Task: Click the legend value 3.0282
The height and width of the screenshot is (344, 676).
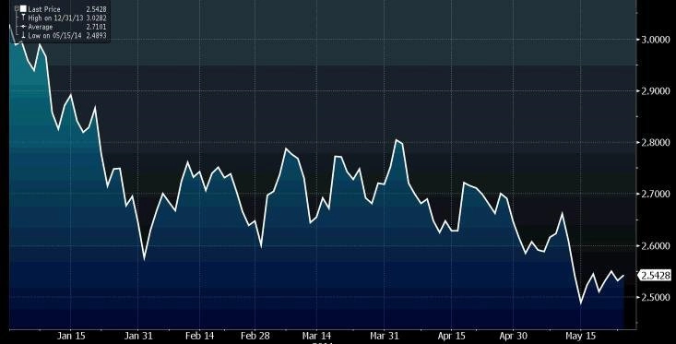Action: [96, 18]
